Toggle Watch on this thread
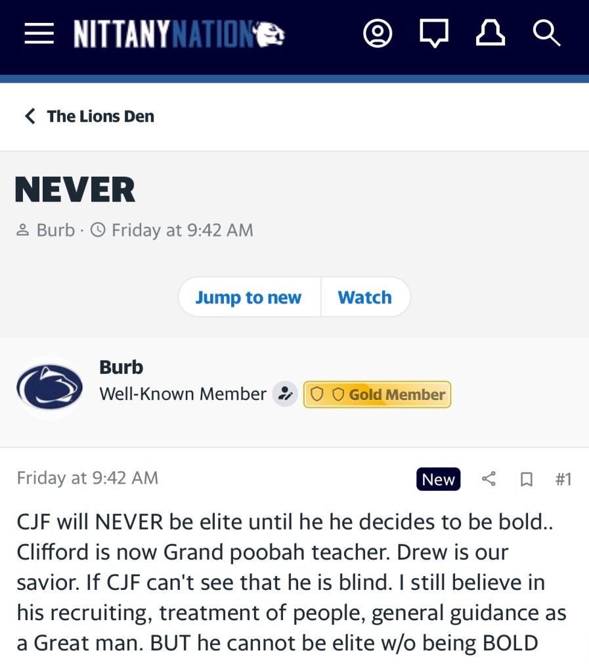The width and height of the screenshot is (589, 672). point(364,298)
